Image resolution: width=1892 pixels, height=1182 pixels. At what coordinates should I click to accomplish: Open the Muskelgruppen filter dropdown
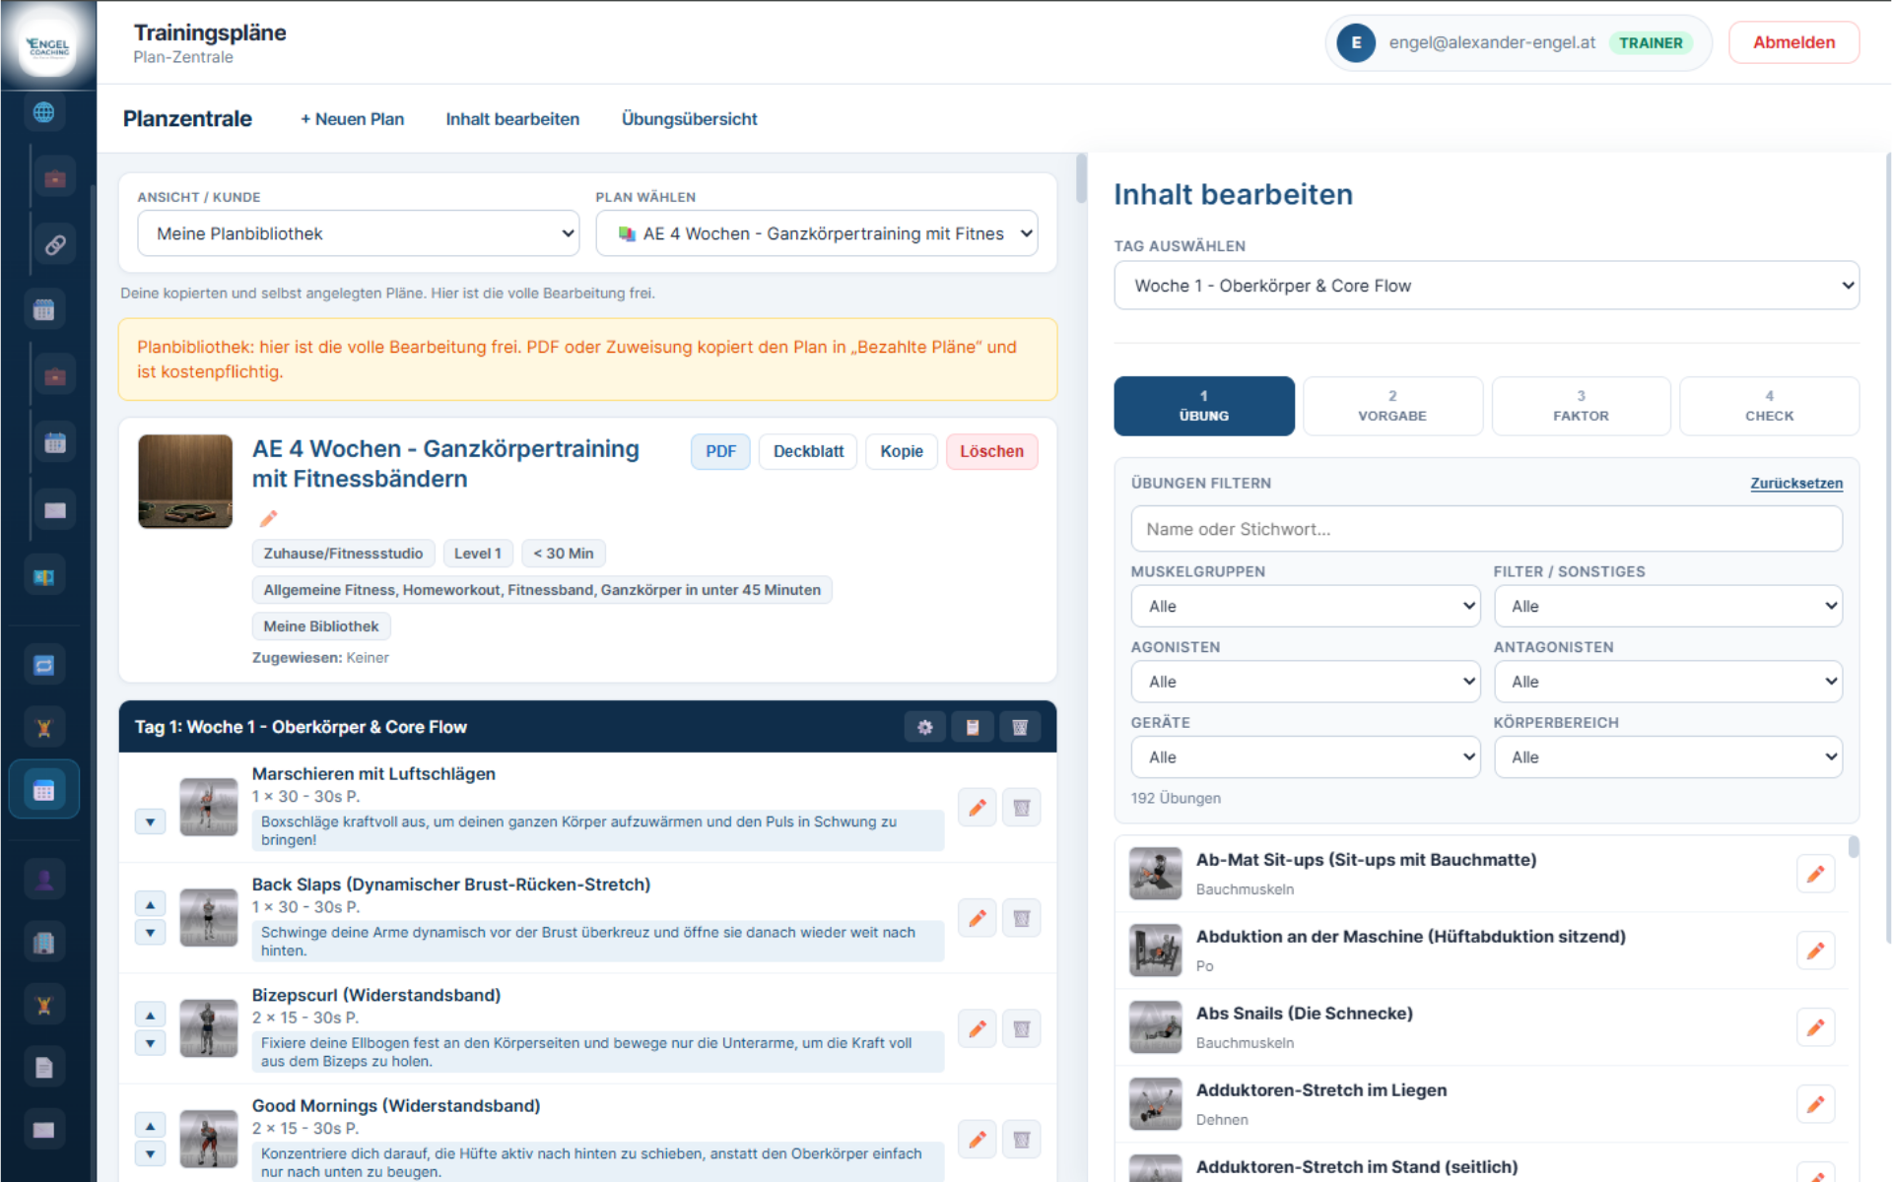[1305, 607]
